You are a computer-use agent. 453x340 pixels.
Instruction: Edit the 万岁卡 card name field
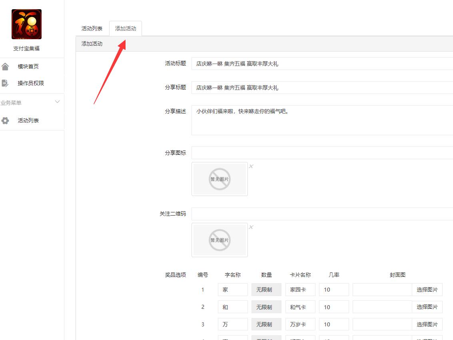click(300, 324)
